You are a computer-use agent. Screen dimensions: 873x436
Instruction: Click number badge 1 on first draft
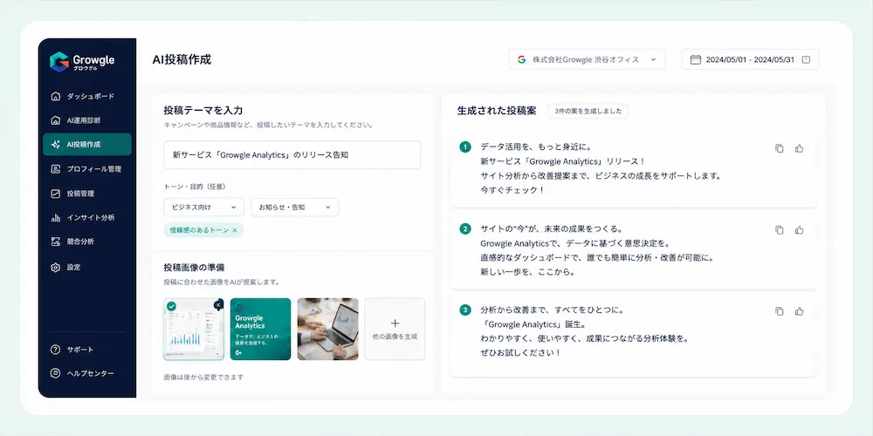[x=465, y=147]
